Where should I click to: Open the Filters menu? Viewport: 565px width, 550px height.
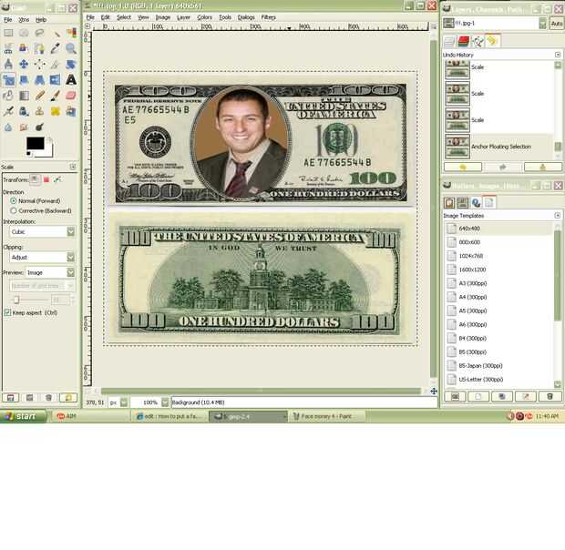tap(269, 17)
